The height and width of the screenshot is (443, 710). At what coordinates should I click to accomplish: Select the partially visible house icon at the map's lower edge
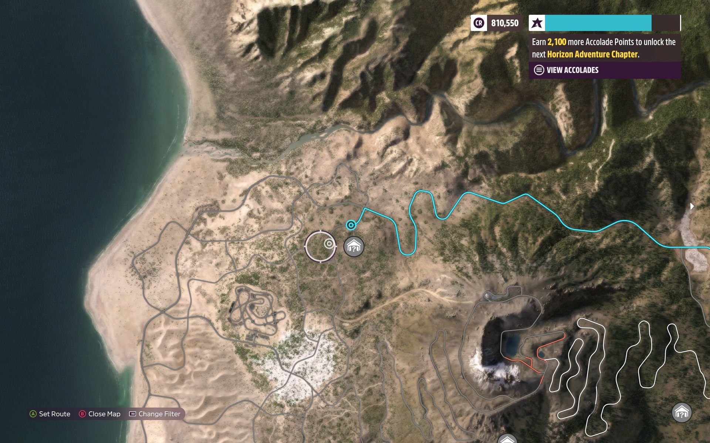click(x=507, y=439)
